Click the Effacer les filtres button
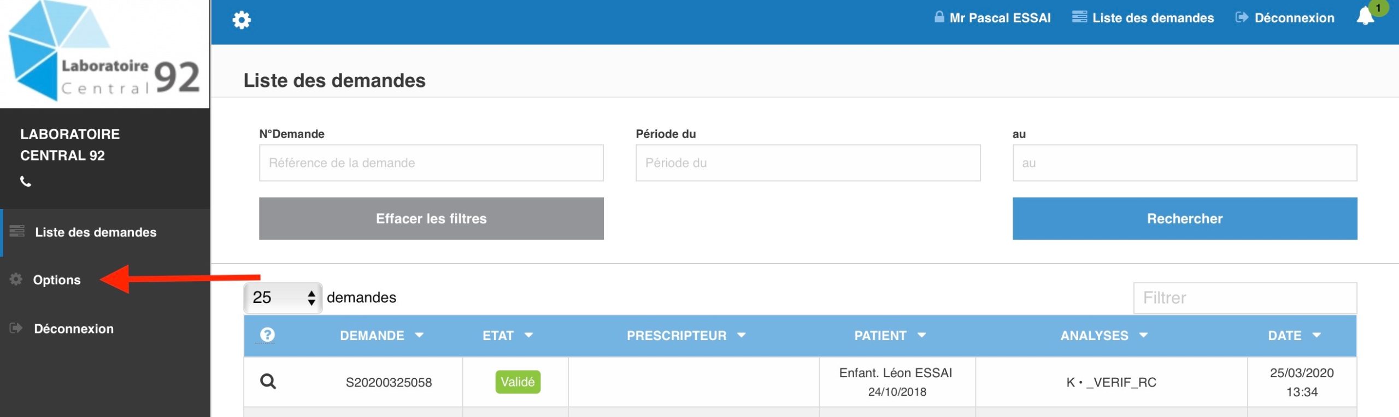Screen dimensions: 1399x417 point(431,218)
